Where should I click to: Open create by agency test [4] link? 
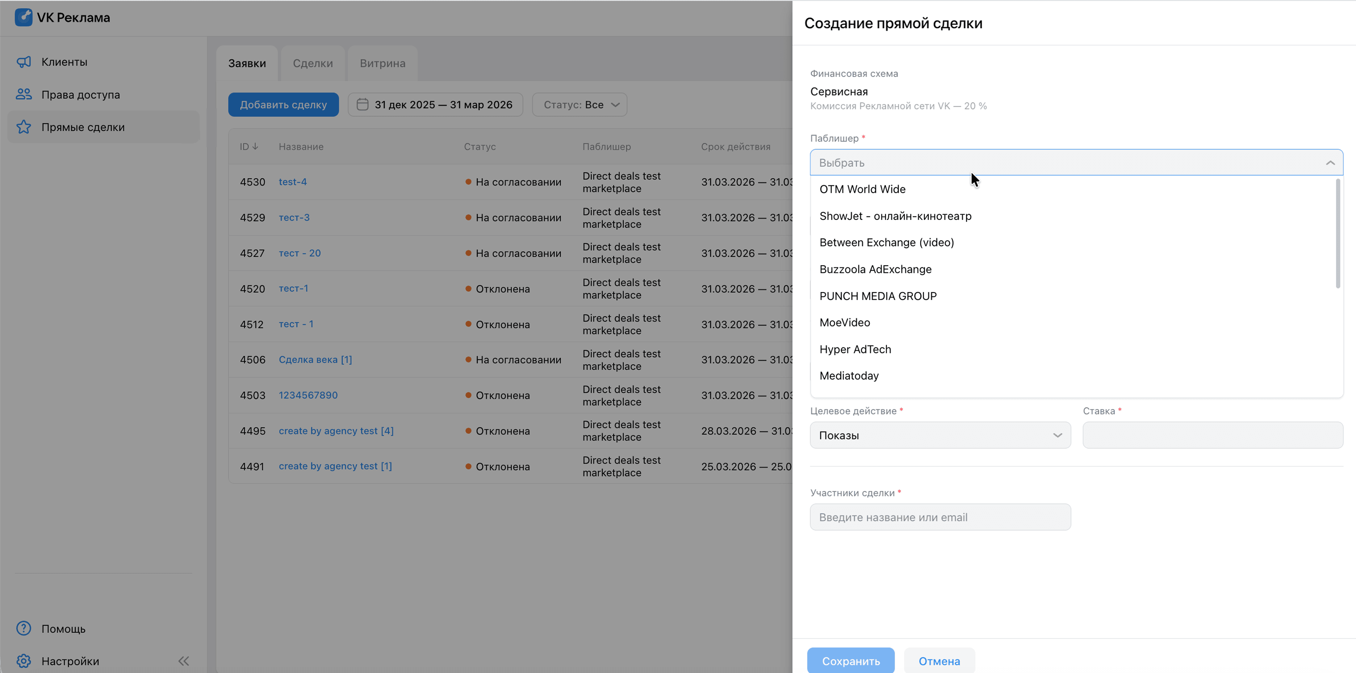point(336,431)
